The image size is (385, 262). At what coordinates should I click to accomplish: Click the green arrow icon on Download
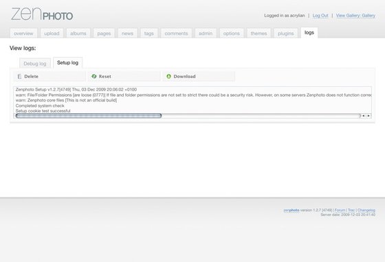point(168,76)
